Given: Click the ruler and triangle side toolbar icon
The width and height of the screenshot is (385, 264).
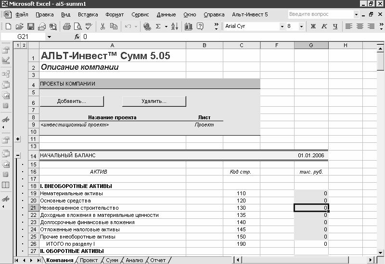Looking at the screenshot, I should coord(6,61).
